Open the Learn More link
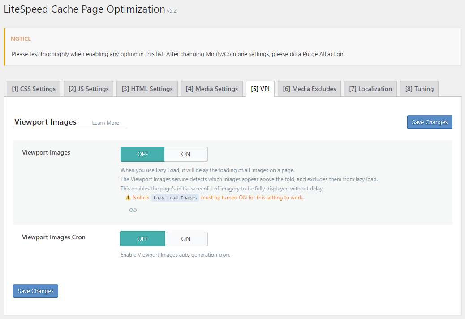 [x=105, y=123]
